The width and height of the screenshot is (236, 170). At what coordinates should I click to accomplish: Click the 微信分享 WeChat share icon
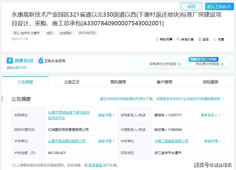178,39
